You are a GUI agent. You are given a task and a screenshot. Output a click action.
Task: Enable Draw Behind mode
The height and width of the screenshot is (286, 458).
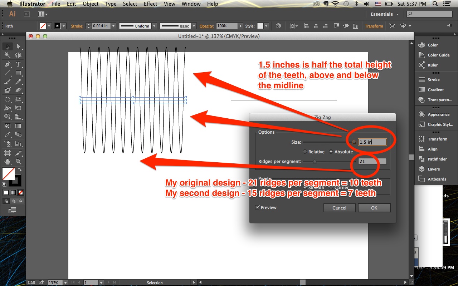pyautogui.click(x=13, y=201)
